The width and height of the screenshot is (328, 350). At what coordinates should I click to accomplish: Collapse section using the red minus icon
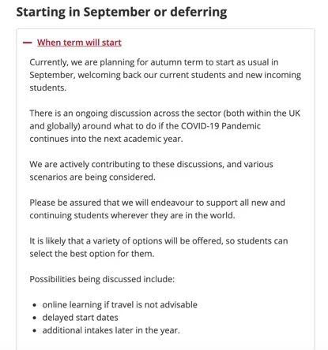27,43
